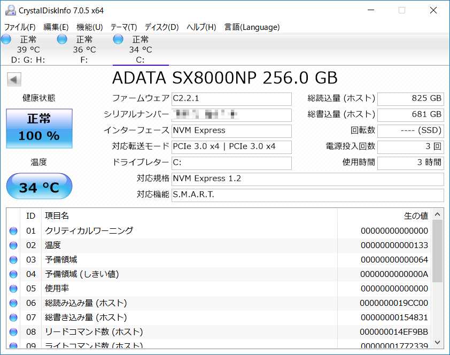This screenshot has height=355, width=450.
Task: Select the 使用率 row text
Action: pos(57,288)
